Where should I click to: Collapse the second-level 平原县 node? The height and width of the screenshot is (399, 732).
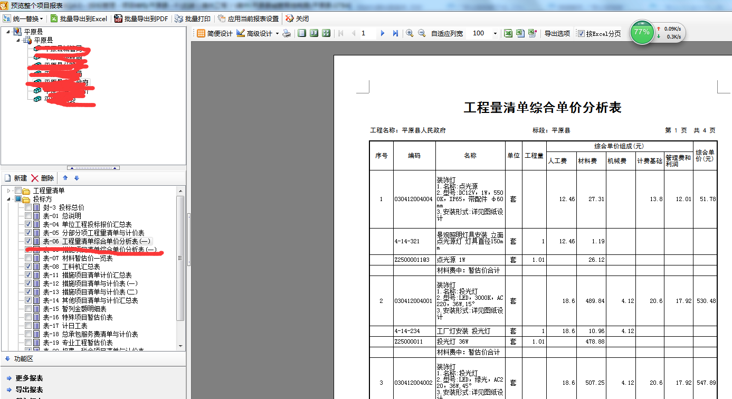pos(18,40)
